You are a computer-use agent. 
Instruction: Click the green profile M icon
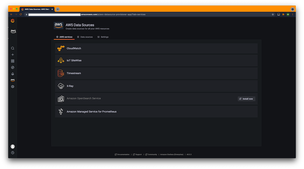pyautogui.click(x=288, y=15)
